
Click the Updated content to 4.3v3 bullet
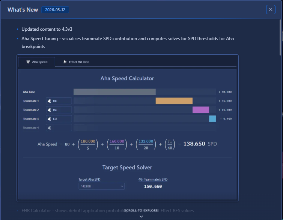coord(47,29)
